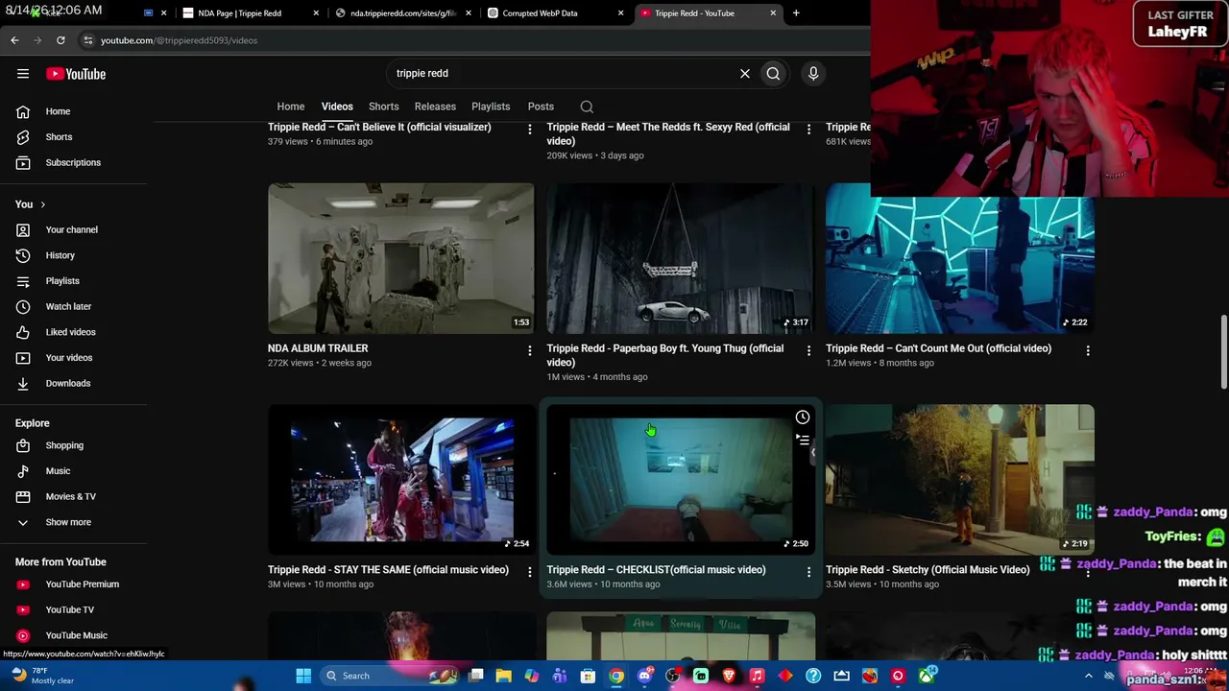This screenshot has width=1229, height=691.
Task: Open STAY THE SAME video title
Action: tap(388, 570)
